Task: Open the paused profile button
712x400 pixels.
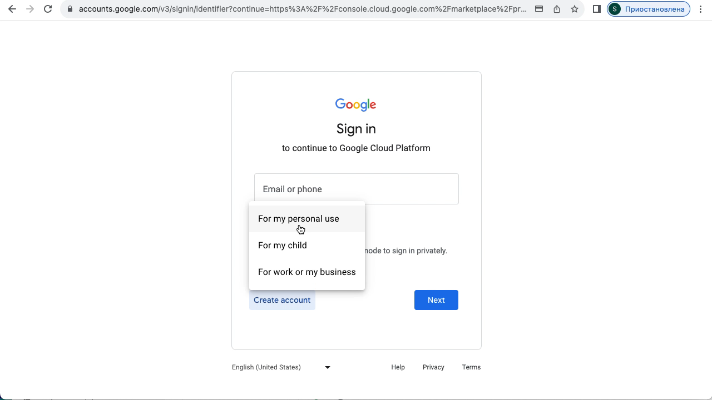Action: [649, 9]
